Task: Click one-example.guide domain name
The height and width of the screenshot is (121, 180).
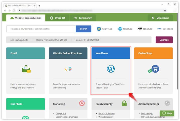Action: 19,40
